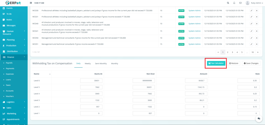Switch to the Weekly tab

point(87,63)
